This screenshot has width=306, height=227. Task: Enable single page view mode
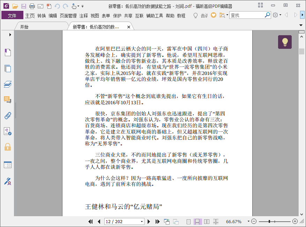point(188,221)
